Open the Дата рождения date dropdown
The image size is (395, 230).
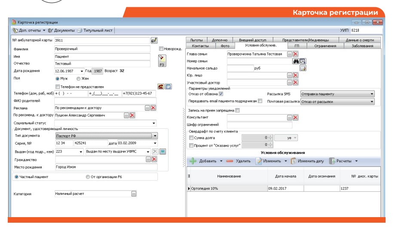(82, 71)
